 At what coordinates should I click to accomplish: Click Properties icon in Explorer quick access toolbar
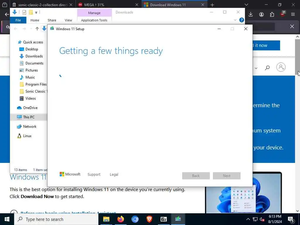[24, 12]
